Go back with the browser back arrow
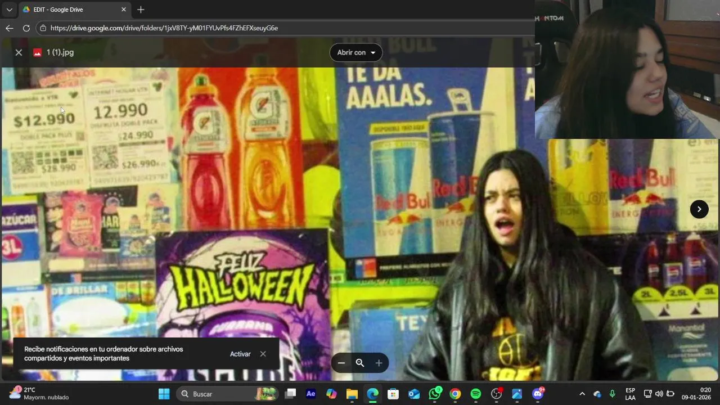The height and width of the screenshot is (405, 720). click(x=10, y=28)
